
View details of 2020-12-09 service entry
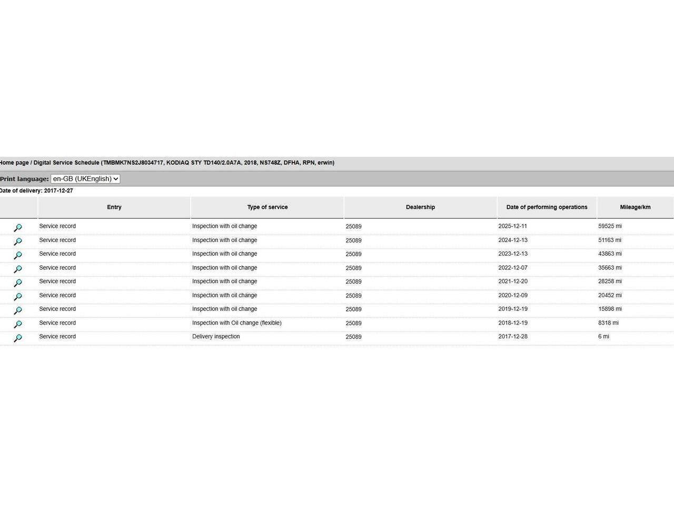point(18,297)
